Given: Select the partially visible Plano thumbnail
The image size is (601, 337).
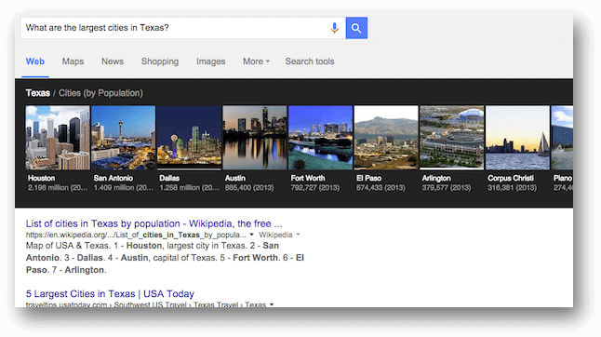Looking at the screenshot, I should pyautogui.click(x=562, y=138).
